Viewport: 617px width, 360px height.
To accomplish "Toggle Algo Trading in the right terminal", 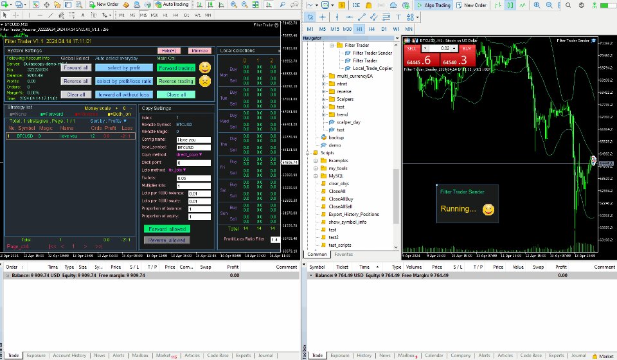I will [x=433, y=5].
